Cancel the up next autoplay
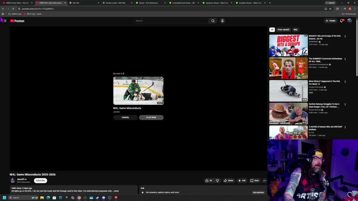The width and height of the screenshot is (358, 201). tap(125, 118)
